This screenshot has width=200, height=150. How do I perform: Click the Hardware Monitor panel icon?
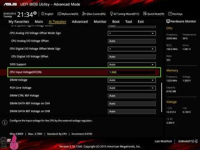tap(168, 21)
